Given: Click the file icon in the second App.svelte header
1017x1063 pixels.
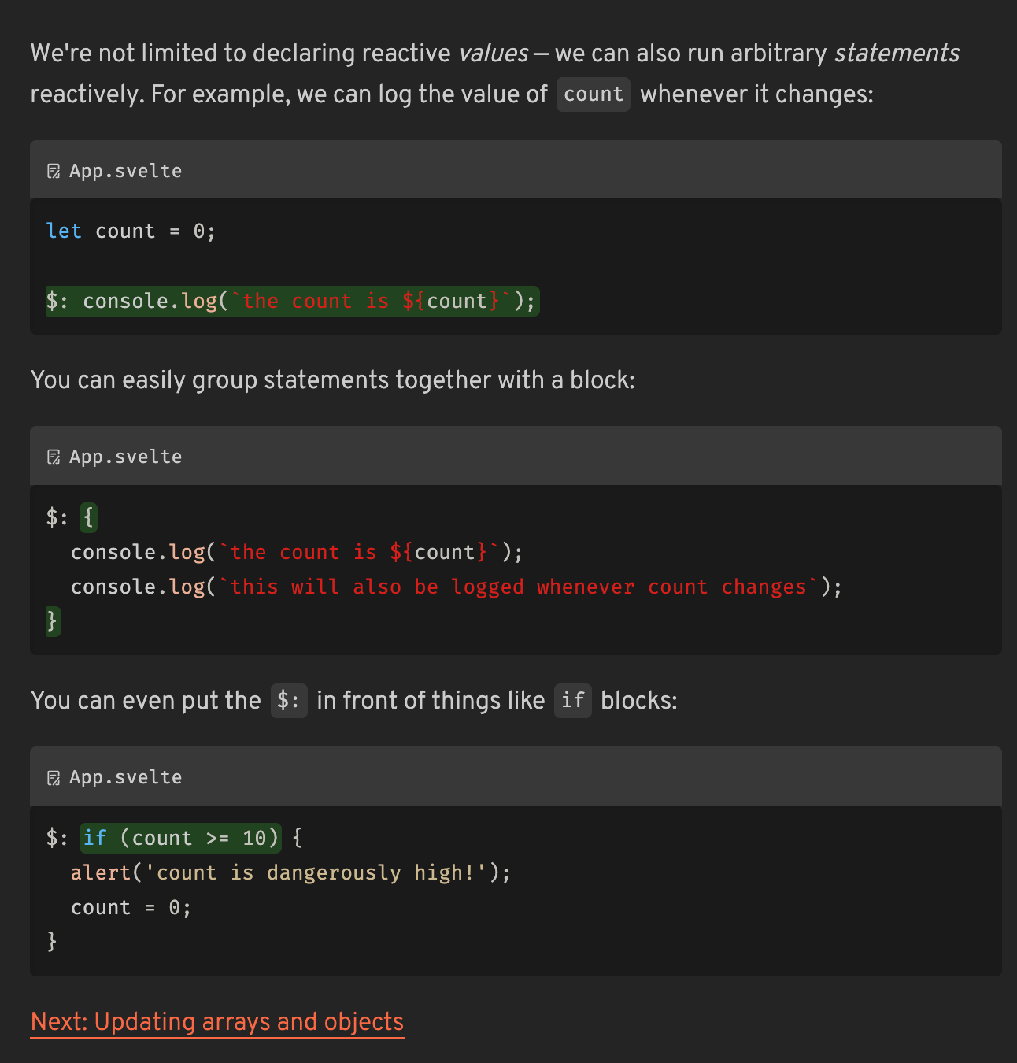Looking at the screenshot, I should [x=54, y=457].
